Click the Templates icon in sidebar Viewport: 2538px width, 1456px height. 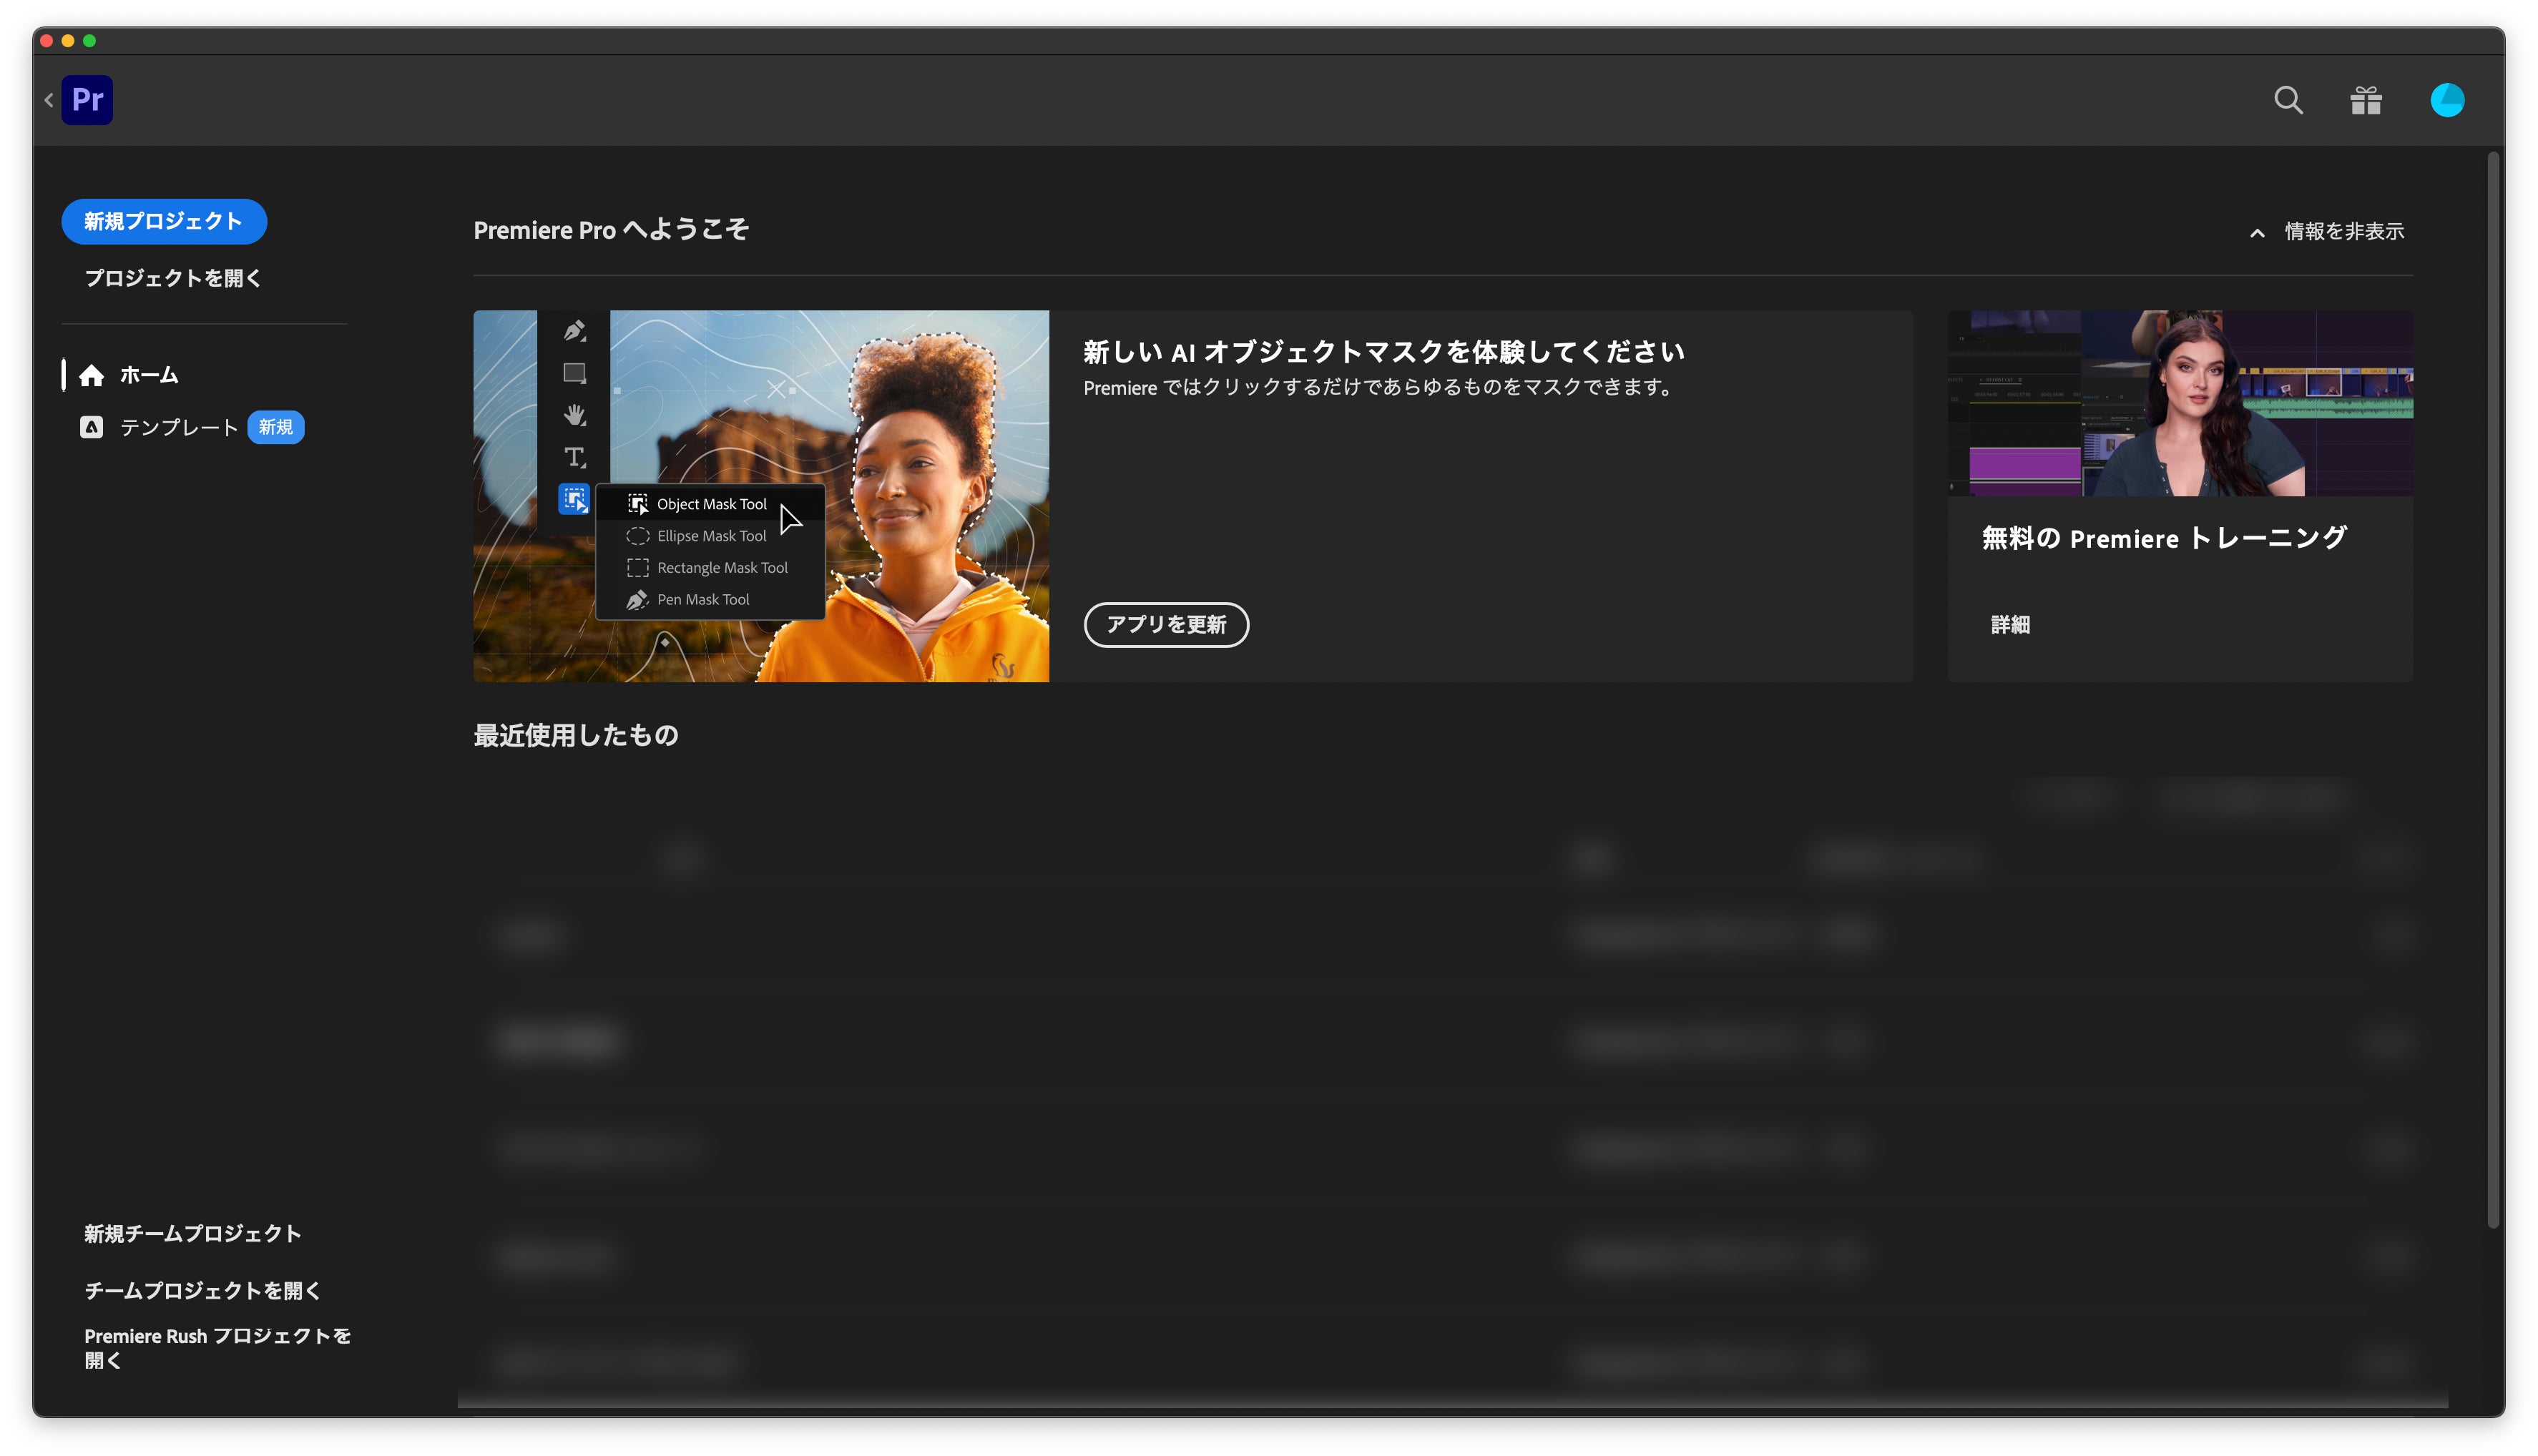click(91, 428)
